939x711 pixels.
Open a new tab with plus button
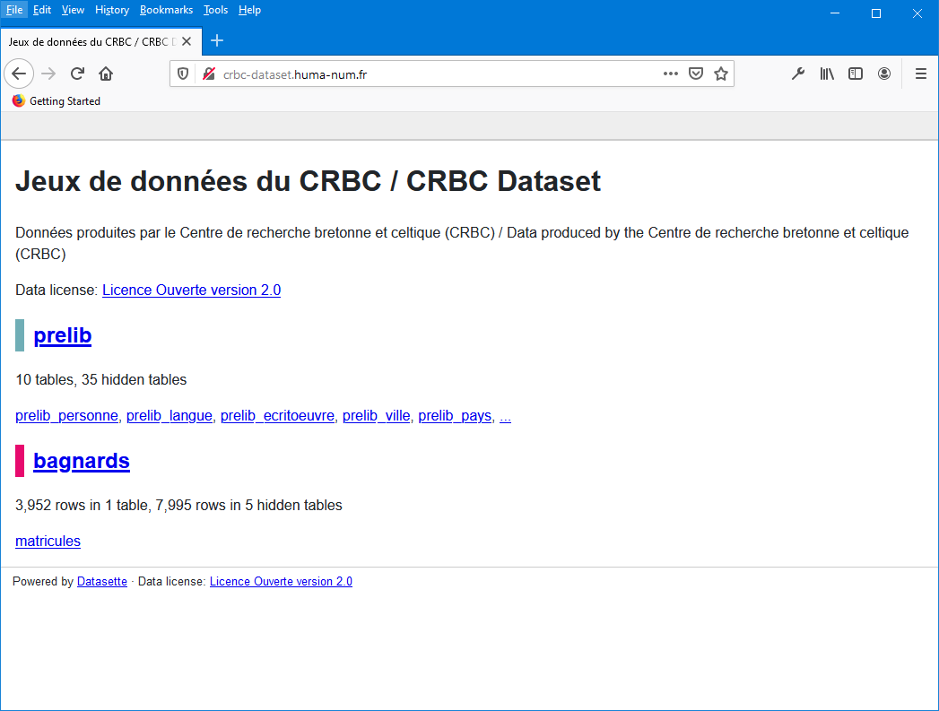217,40
